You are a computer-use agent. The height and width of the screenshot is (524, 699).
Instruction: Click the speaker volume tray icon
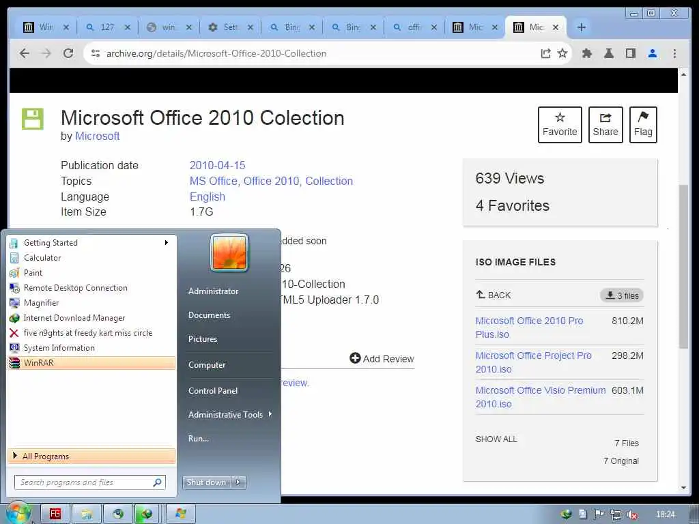pyautogui.click(x=632, y=514)
